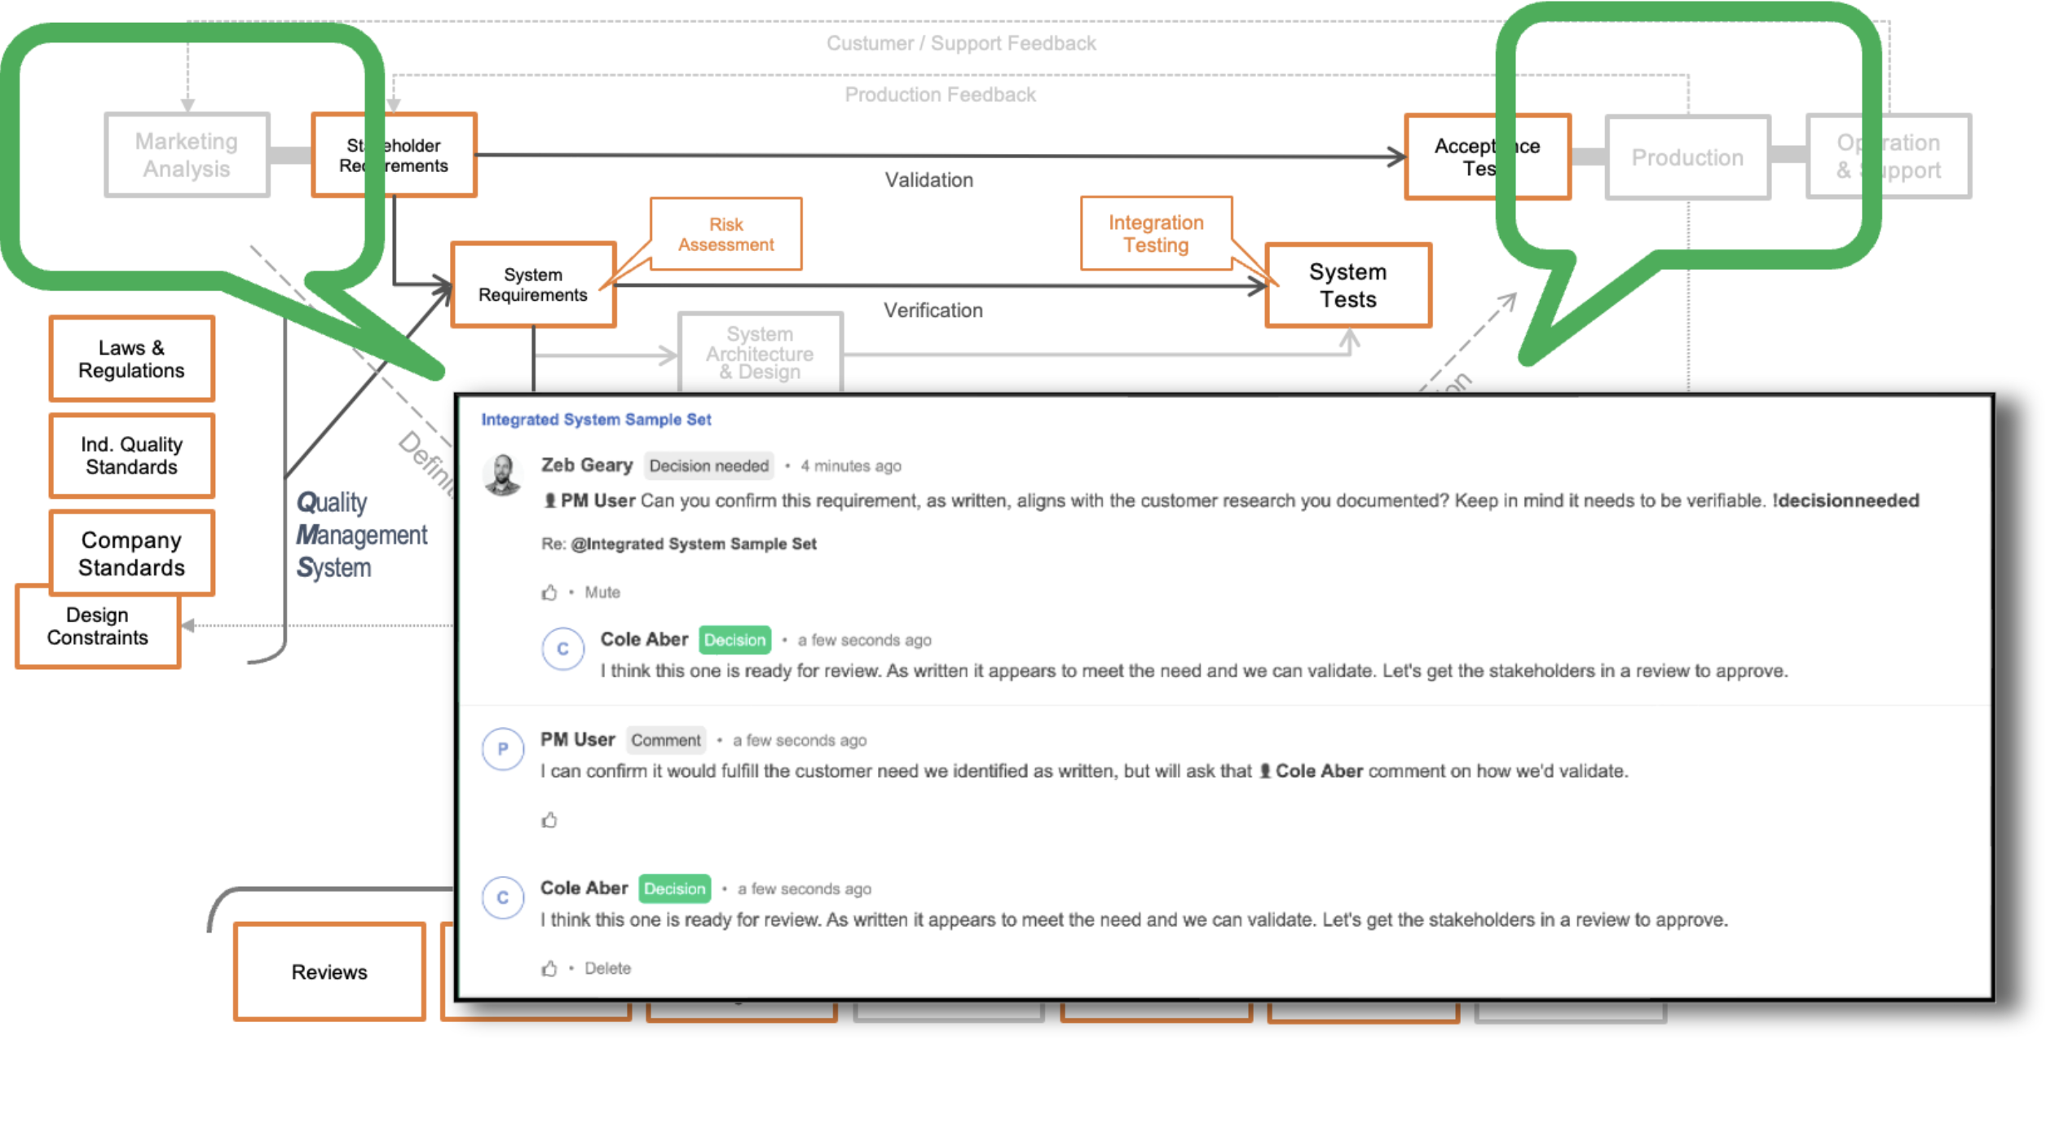This screenshot has width=2046, height=1146.
Task: Click the !decisionneeded hashtag text
Action: tap(1845, 500)
